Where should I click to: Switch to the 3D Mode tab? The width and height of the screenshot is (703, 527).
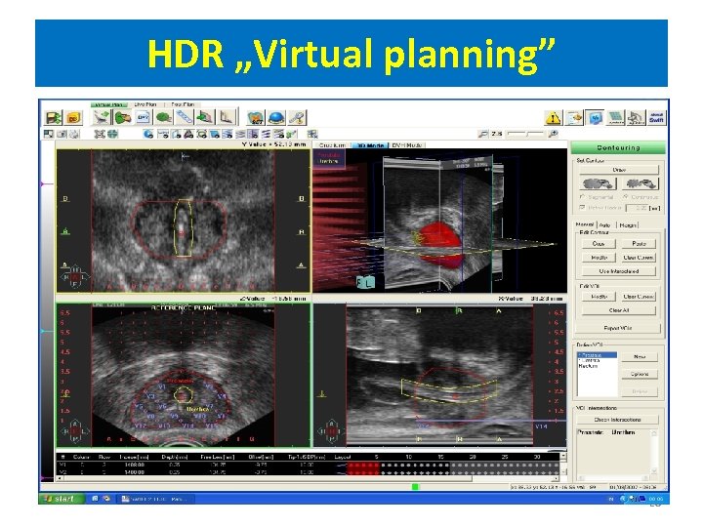point(369,145)
